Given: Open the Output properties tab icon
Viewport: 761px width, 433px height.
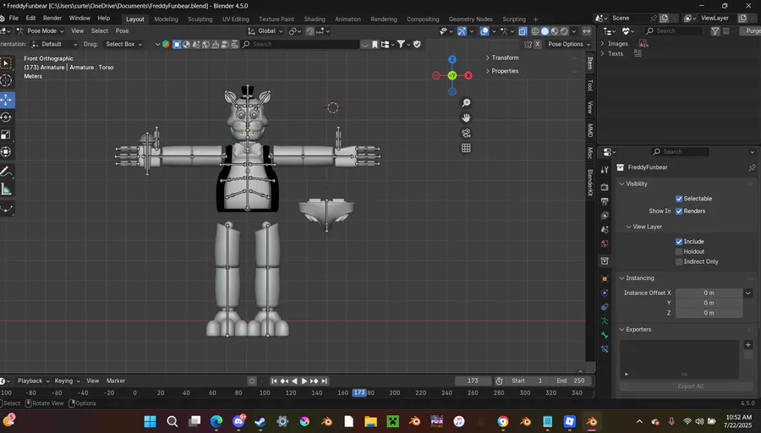Looking at the screenshot, I should (605, 201).
